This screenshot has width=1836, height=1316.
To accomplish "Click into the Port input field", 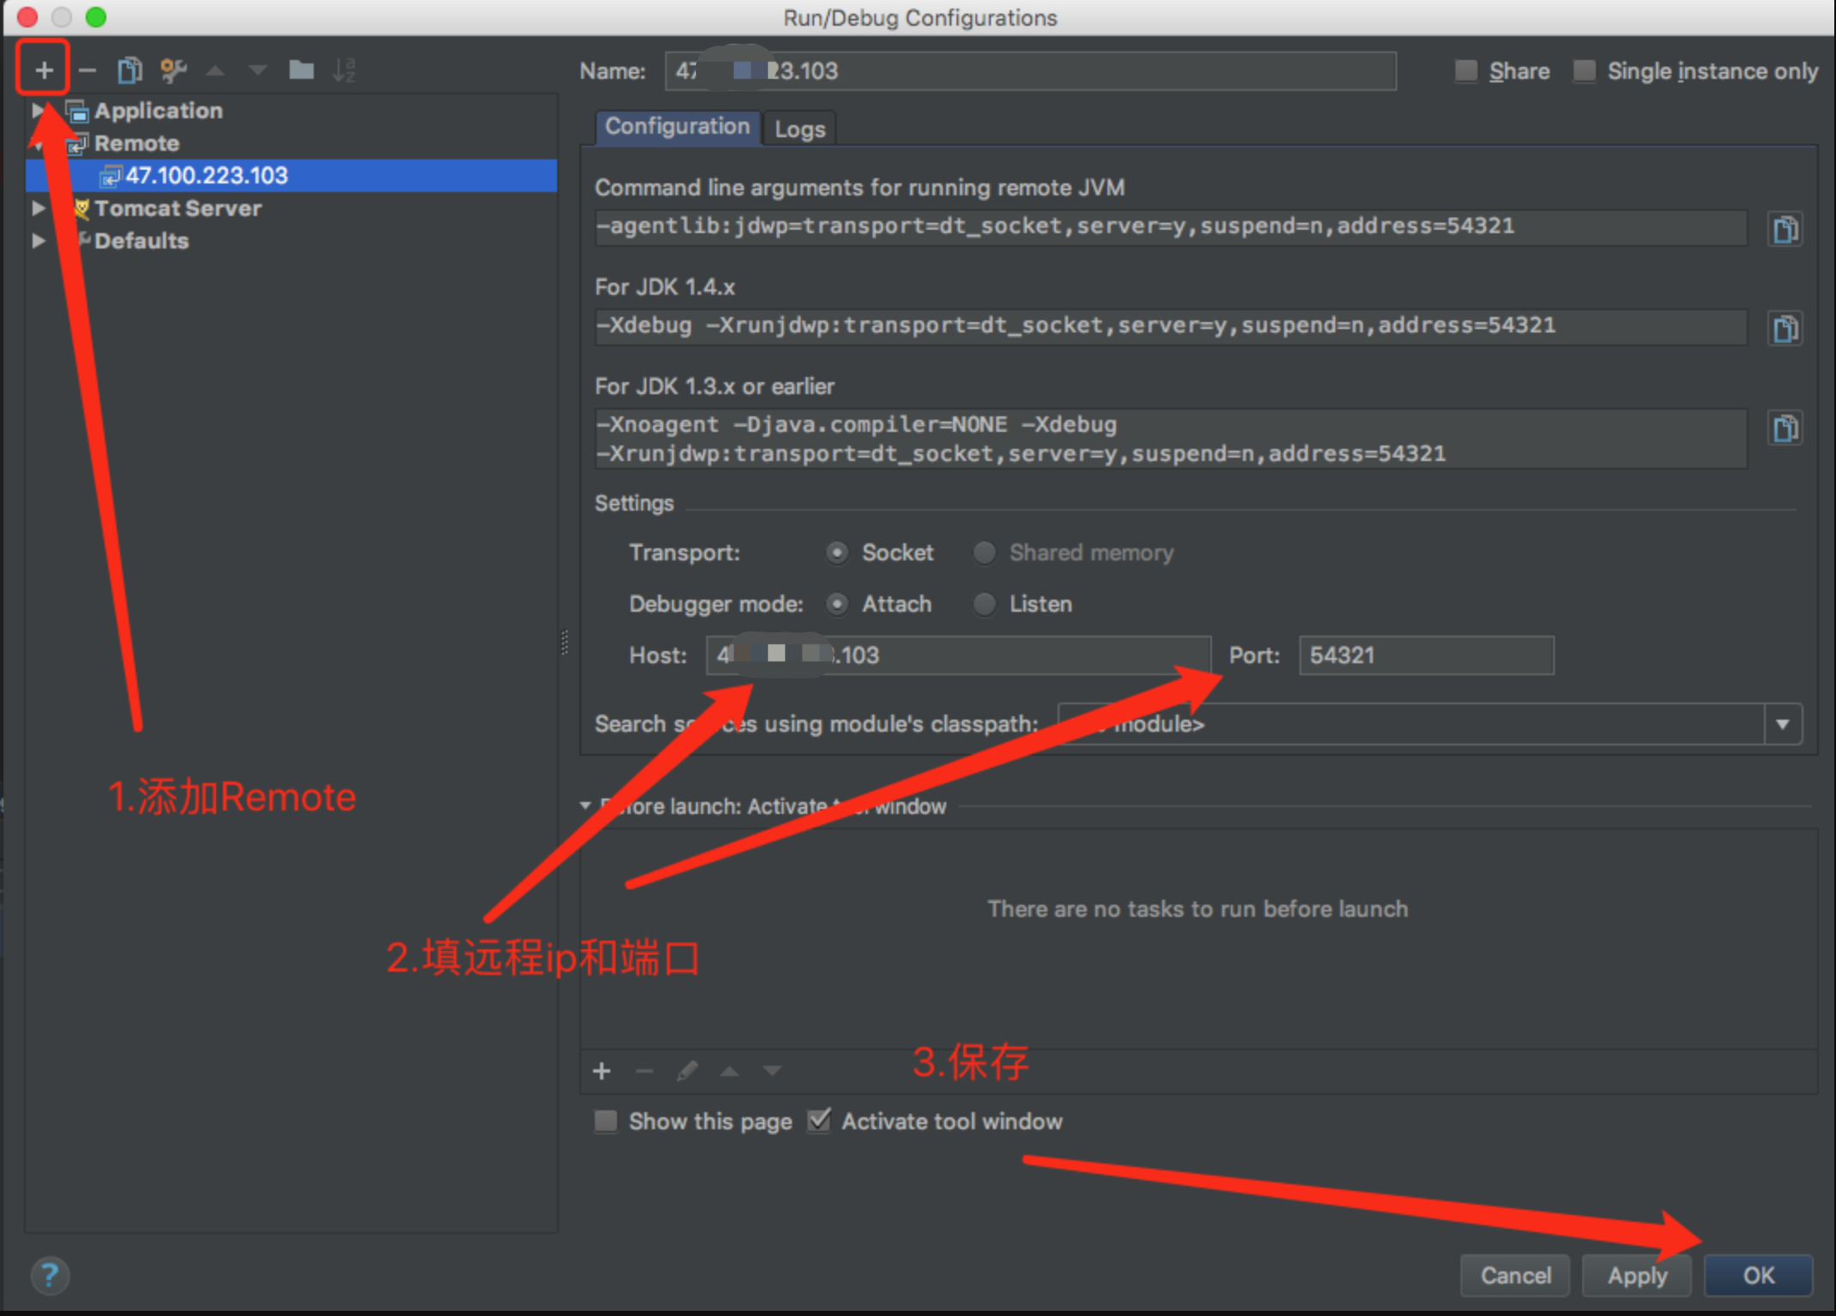I will (x=1425, y=655).
